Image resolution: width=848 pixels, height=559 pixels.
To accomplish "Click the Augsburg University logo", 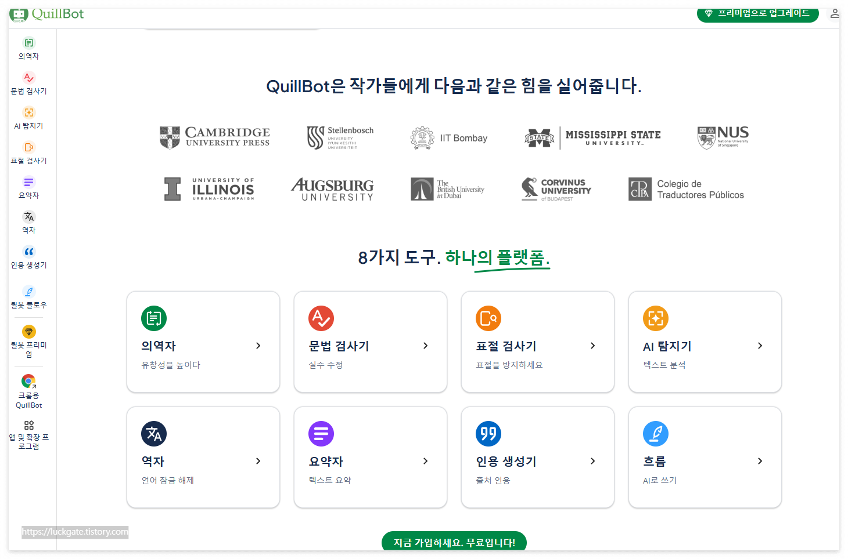I will click(333, 190).
